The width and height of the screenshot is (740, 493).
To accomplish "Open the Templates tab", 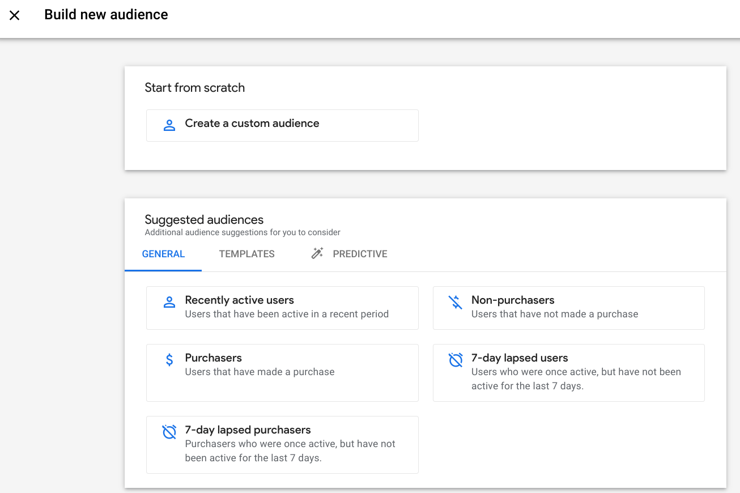I will tap(246, 254).
